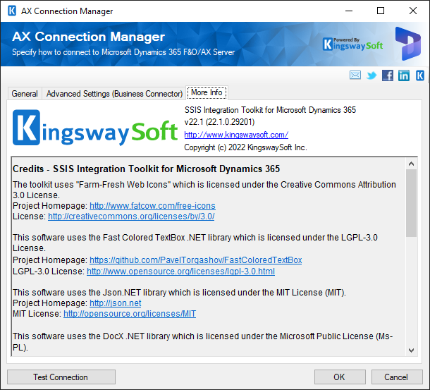Select the More Info tab
Viewport: 430px width, 390px height.
(x=207, y=92)
